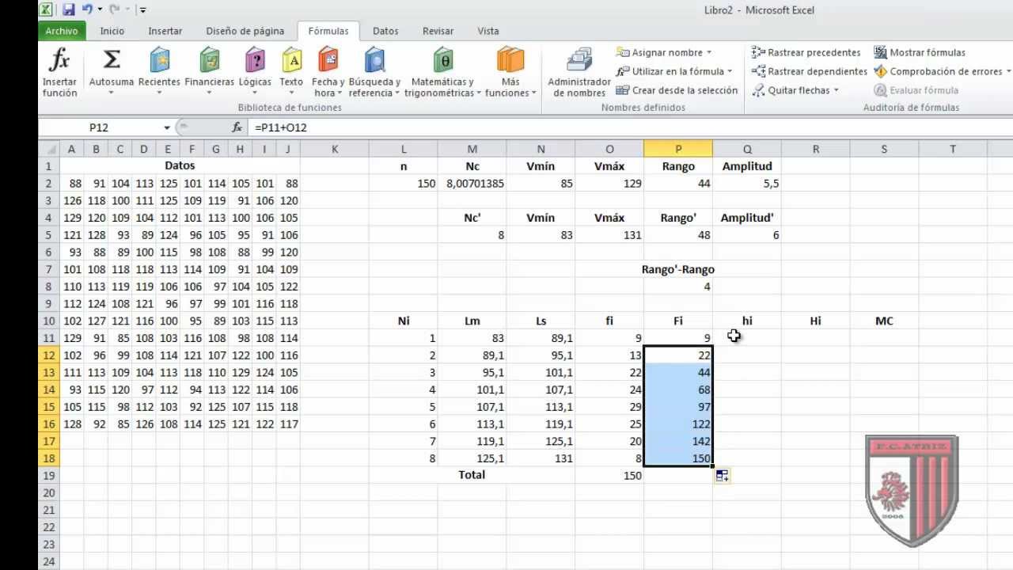1013x570 pixels.
Task: Click the greyed Evaluar fórmula command
Action: 916,90
